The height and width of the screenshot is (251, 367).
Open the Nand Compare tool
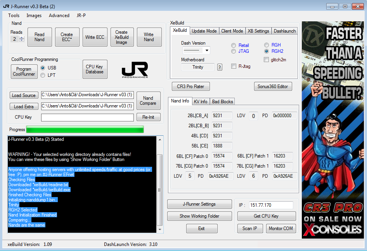[148, 100]
